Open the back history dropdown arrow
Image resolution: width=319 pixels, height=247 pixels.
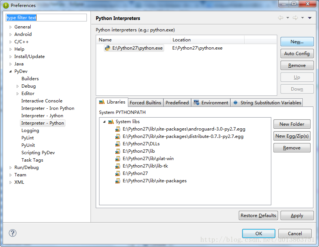click(x=288, y=18)
